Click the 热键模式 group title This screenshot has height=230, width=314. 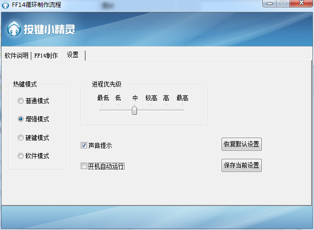pyautogui.click(x=25, y=84)
